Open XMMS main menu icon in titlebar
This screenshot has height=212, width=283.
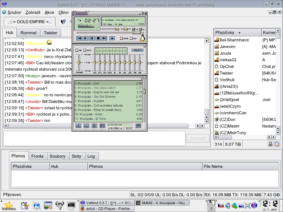75,14
